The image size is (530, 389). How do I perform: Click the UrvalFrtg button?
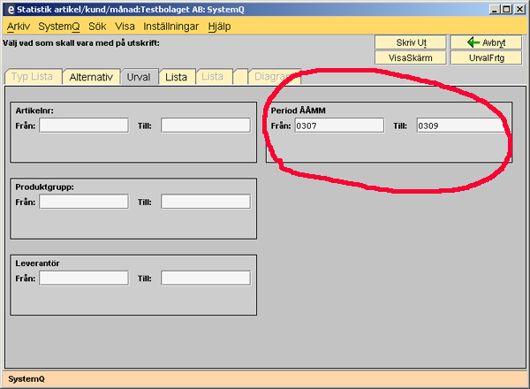tap(485, 57)
